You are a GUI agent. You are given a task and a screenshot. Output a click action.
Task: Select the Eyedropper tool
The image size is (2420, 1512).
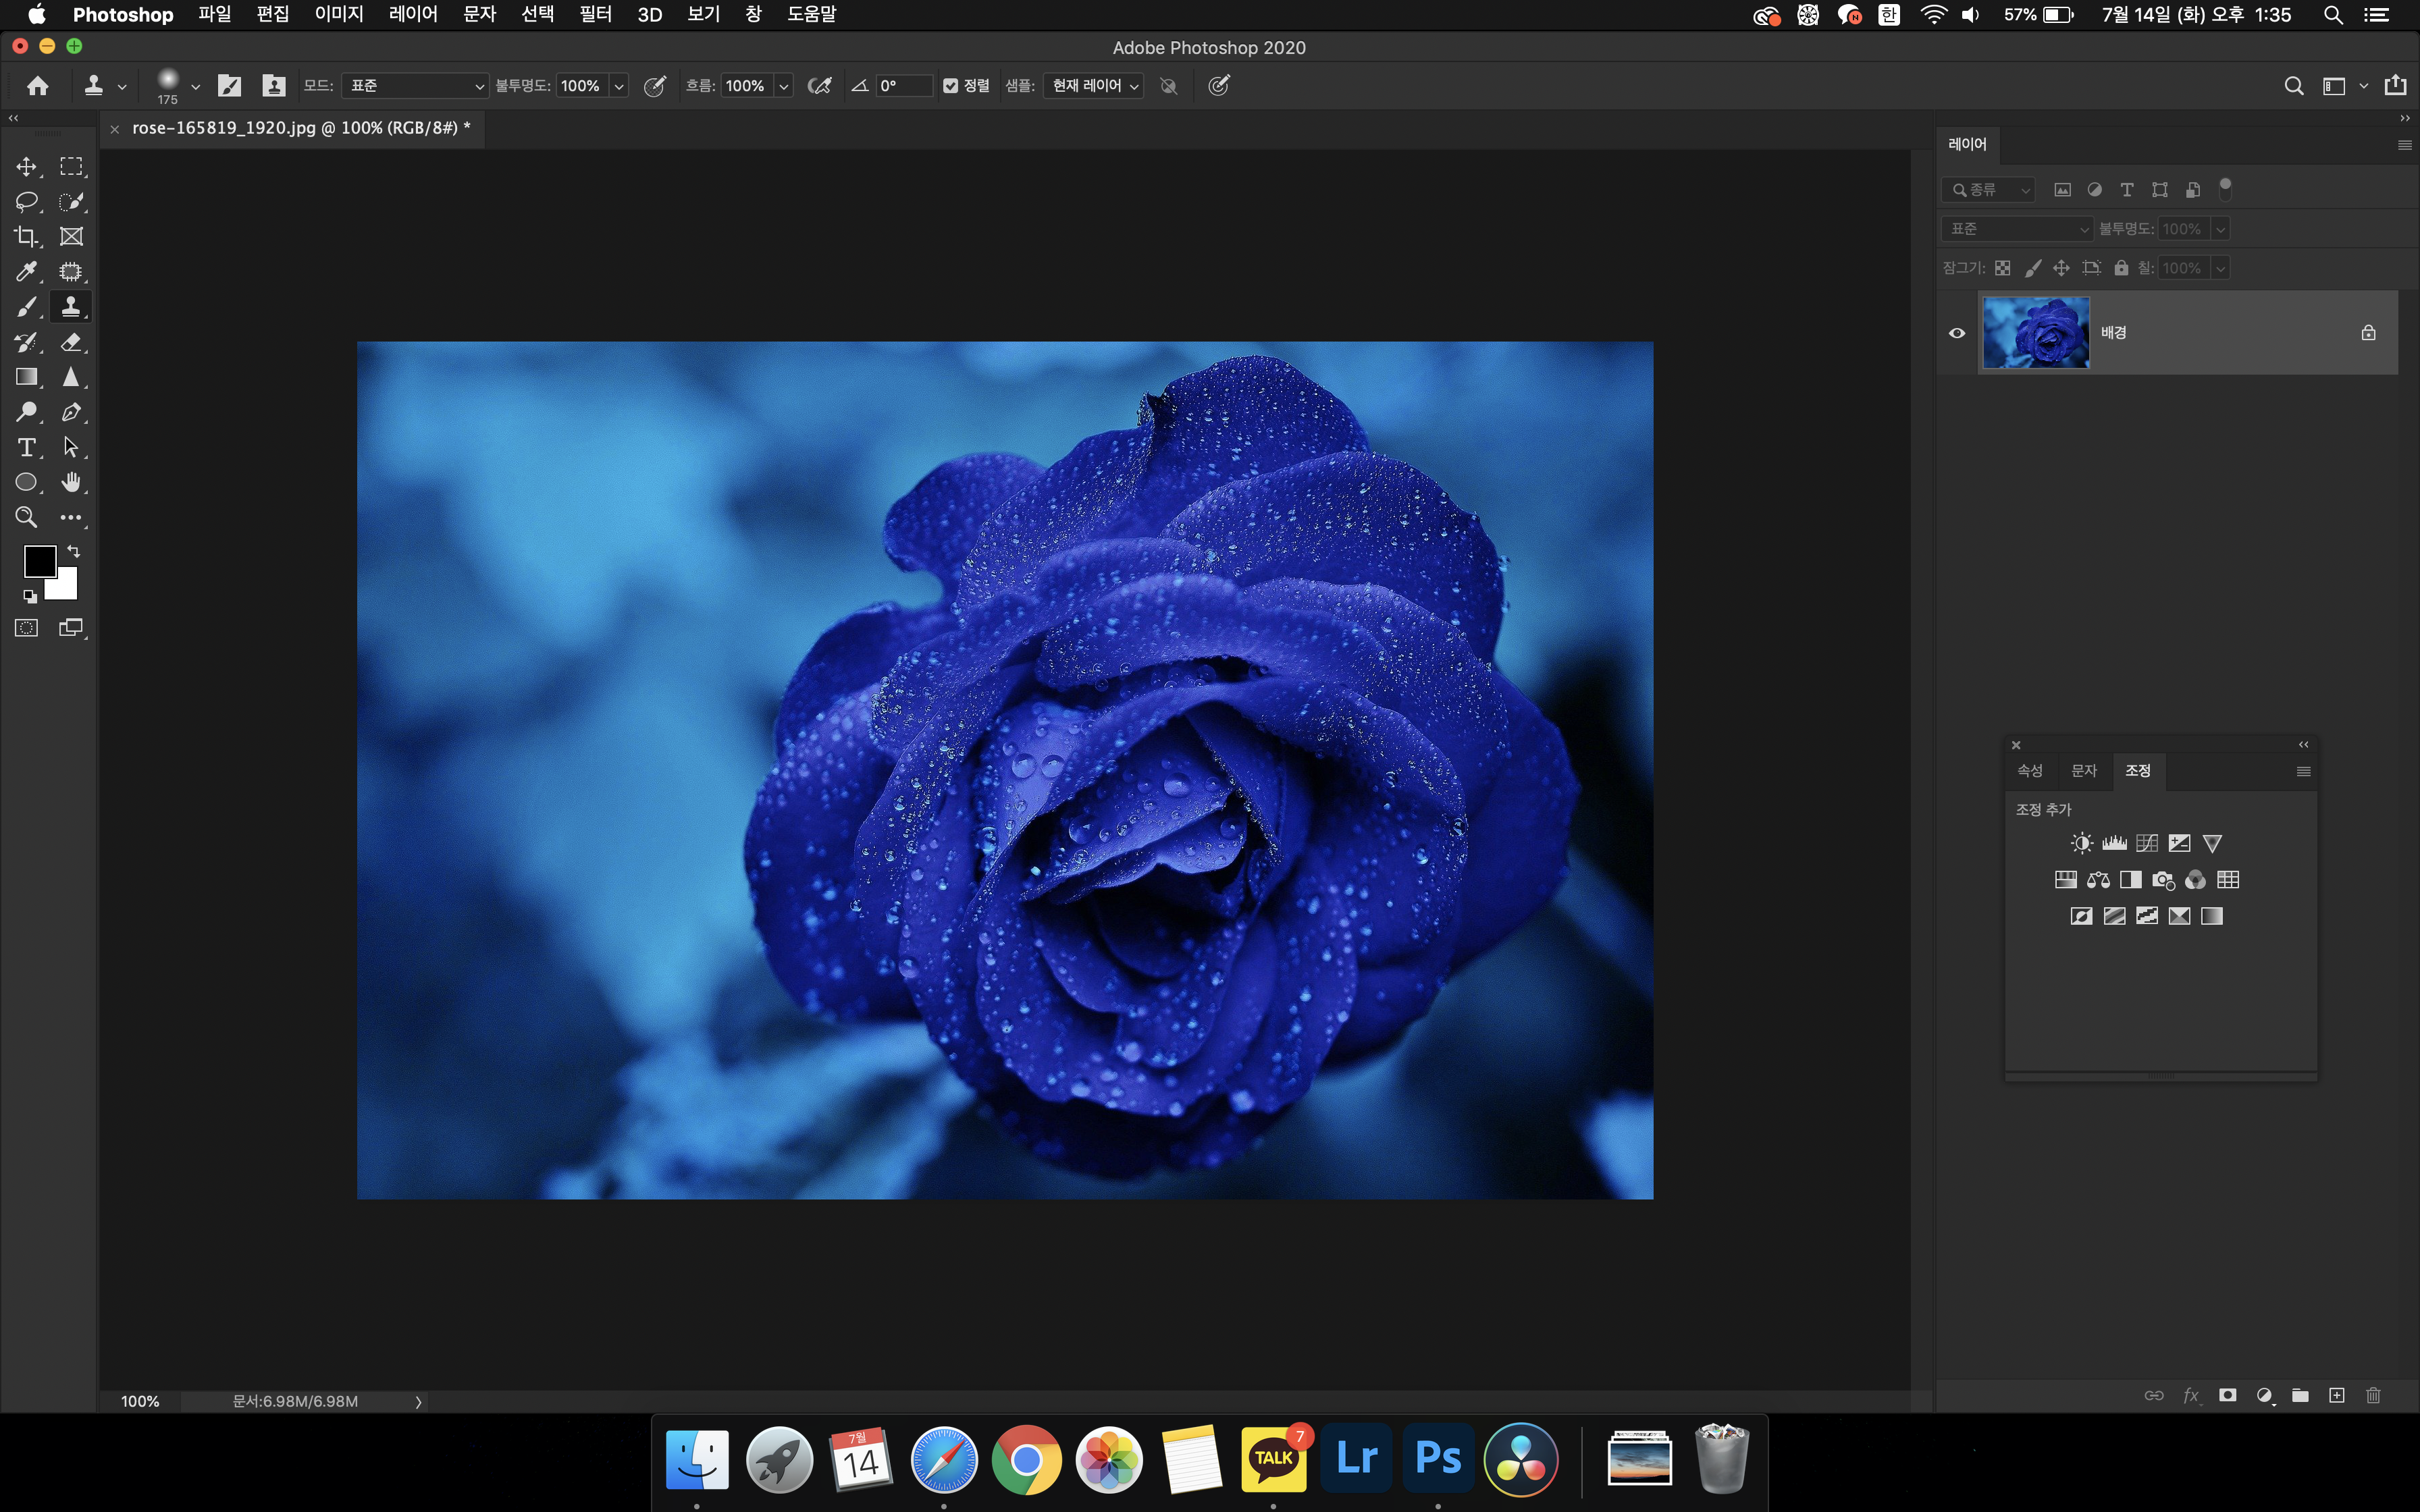point(26,272)
